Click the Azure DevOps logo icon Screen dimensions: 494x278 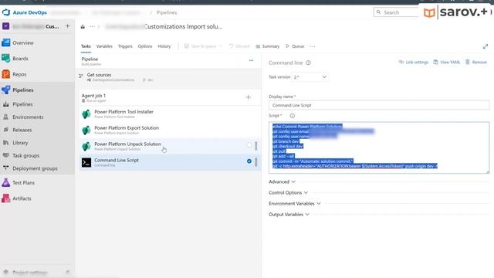(6, 12)
